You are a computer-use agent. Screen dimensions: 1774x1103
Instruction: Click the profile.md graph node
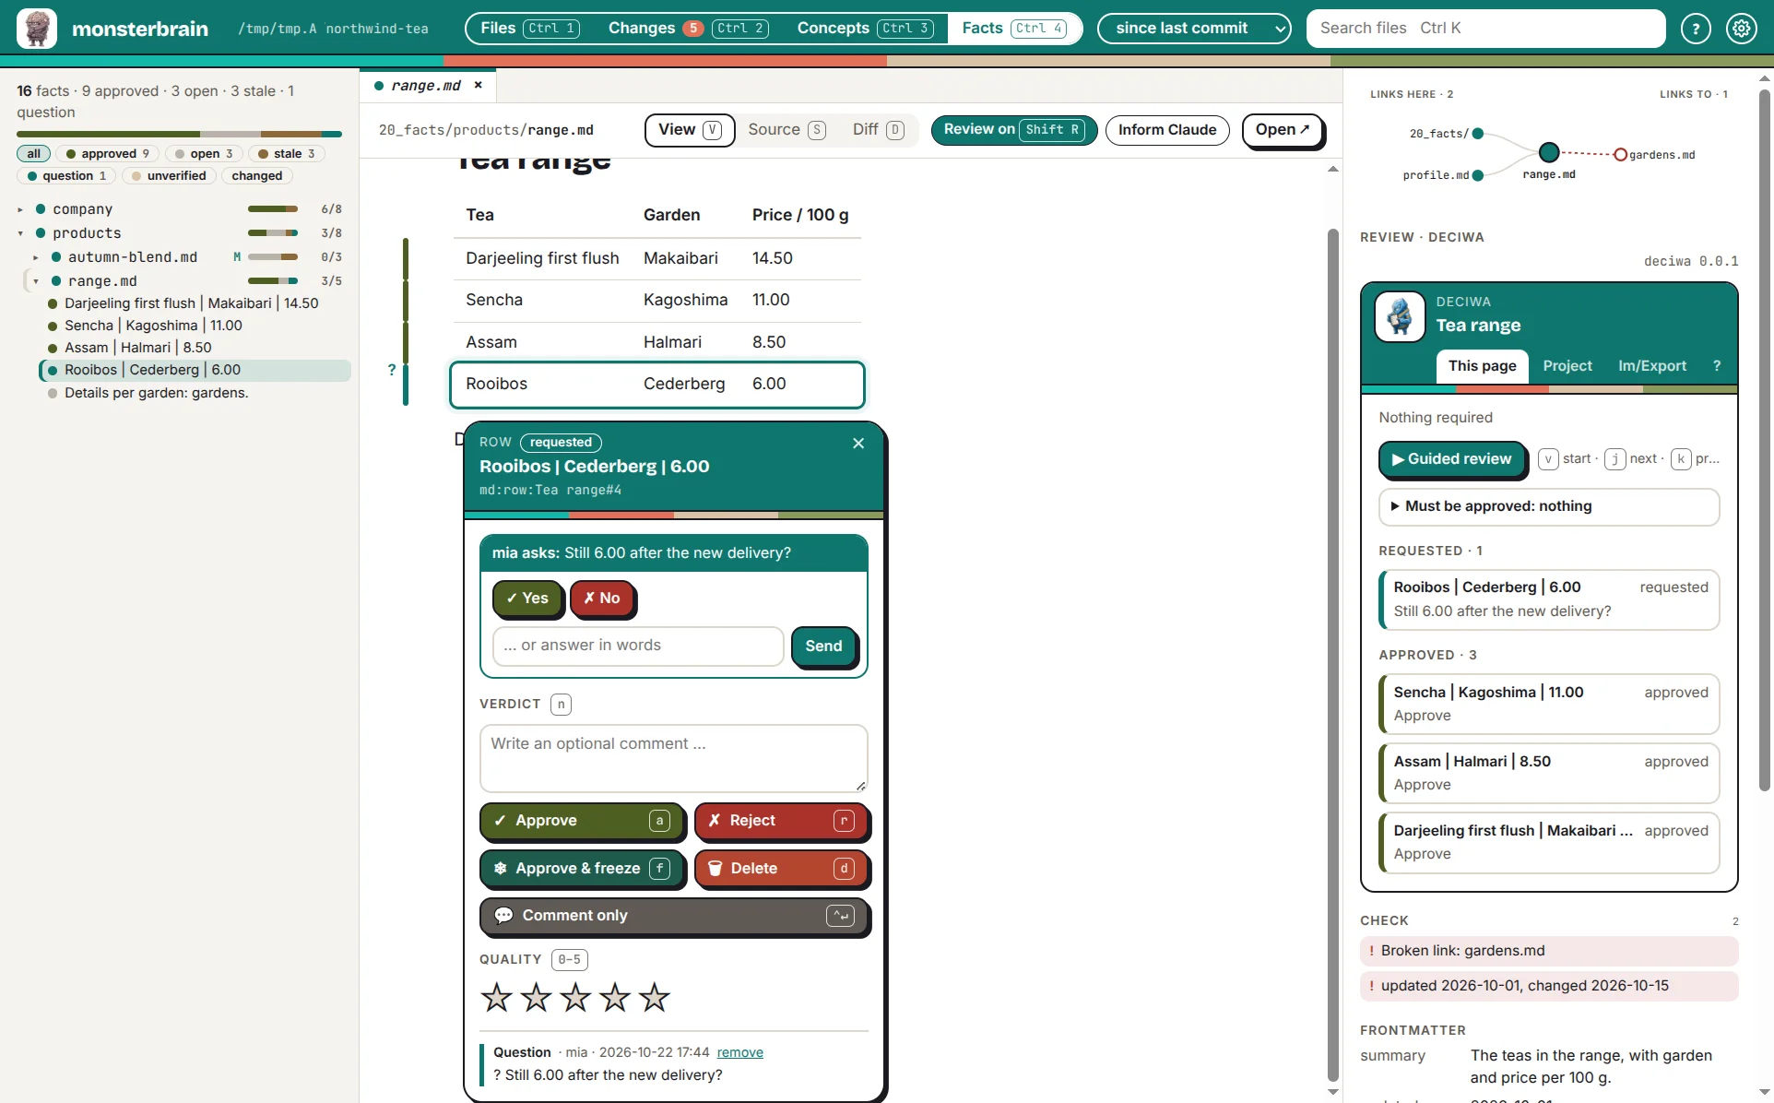pyautogui.click(x=1478, y=175)
